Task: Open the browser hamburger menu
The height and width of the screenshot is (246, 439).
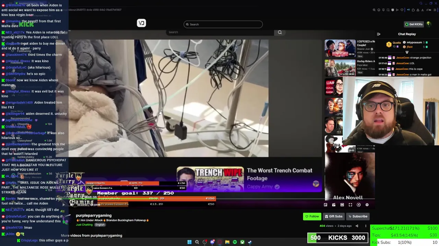Action: 435,10
